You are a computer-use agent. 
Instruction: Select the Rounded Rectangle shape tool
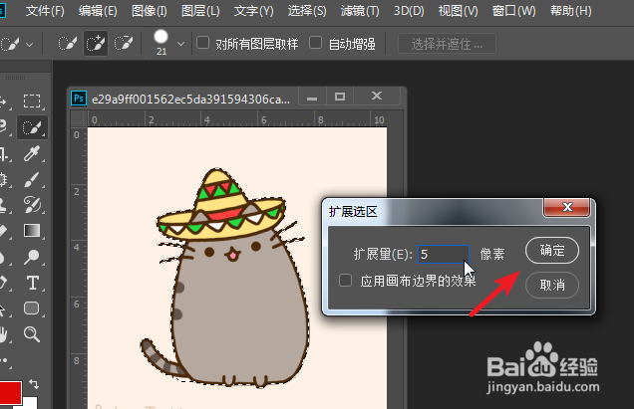click(x=32, y=308)
